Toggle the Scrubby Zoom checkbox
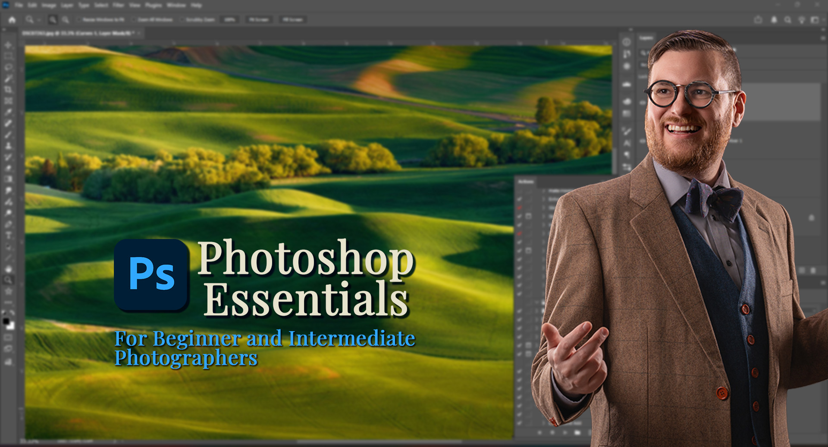This screenshot has width=828, height=447. pyautogui.click(x=182, y=20)
